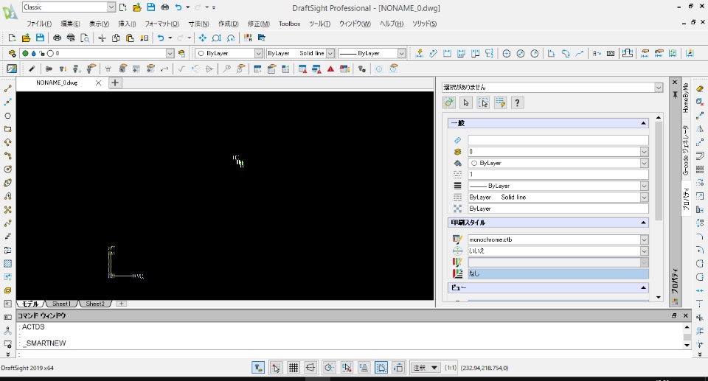Click the plus button to add a drawing tab

[x=115, y=83]
